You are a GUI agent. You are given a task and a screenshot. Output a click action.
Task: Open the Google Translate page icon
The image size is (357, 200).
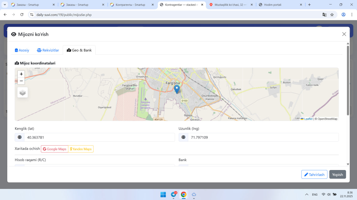(324, 15)
